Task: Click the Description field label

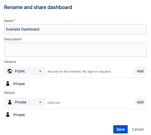Action: (x=13, y=39)
